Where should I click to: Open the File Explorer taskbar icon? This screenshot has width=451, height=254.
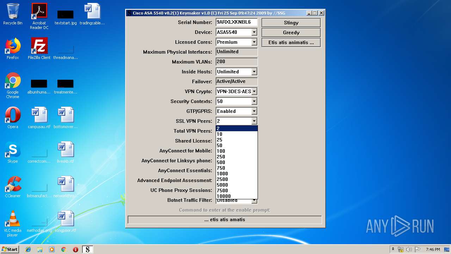click(x=40, y=249)
